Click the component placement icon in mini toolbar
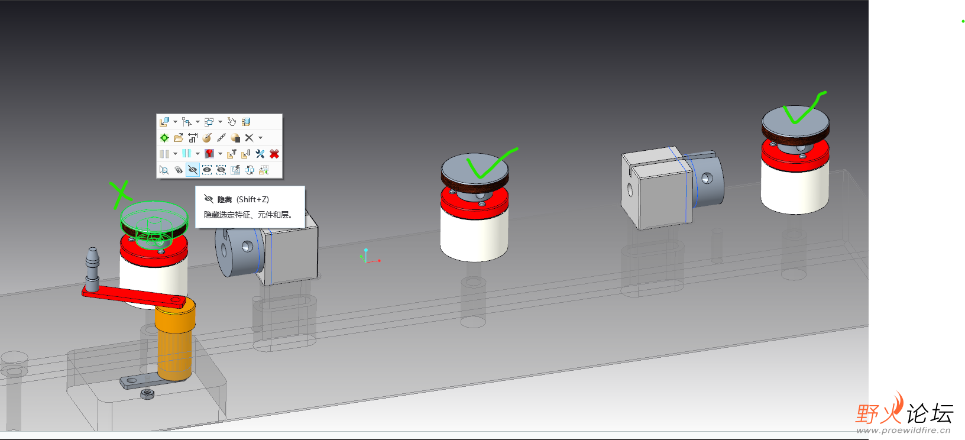The height and width of the screenshot is (440, 965). (x=164, y=122)
